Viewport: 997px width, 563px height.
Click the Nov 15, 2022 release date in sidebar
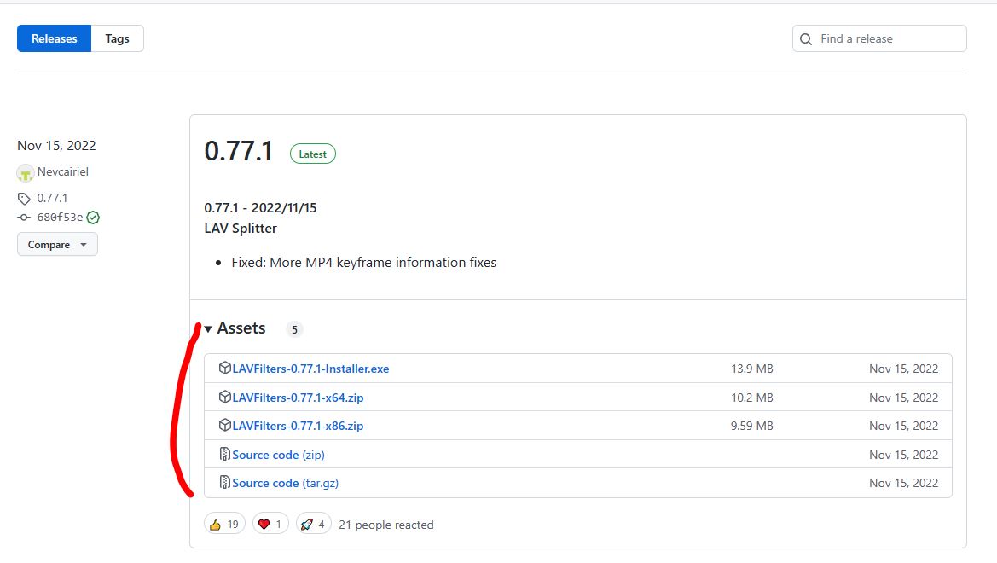click(x=56, y=146)
